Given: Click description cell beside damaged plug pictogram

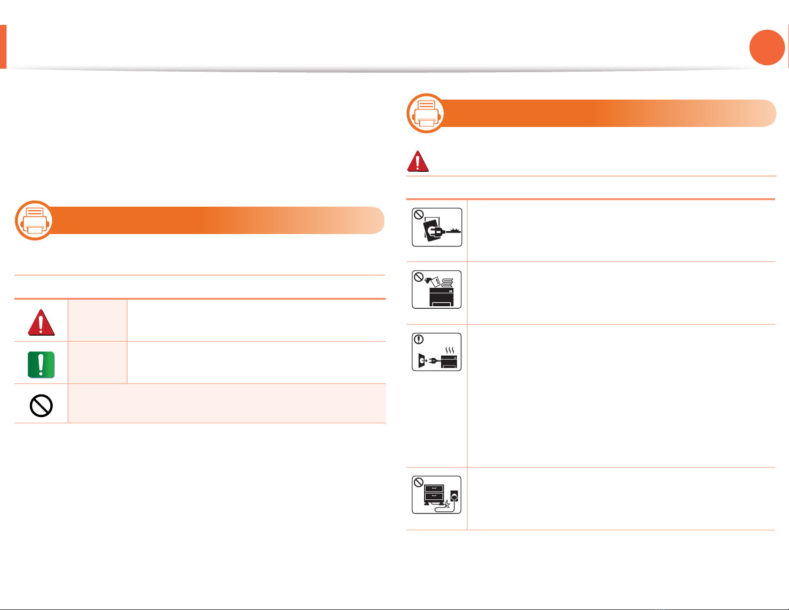Looking at the screenshot, I should pos(621,231).
